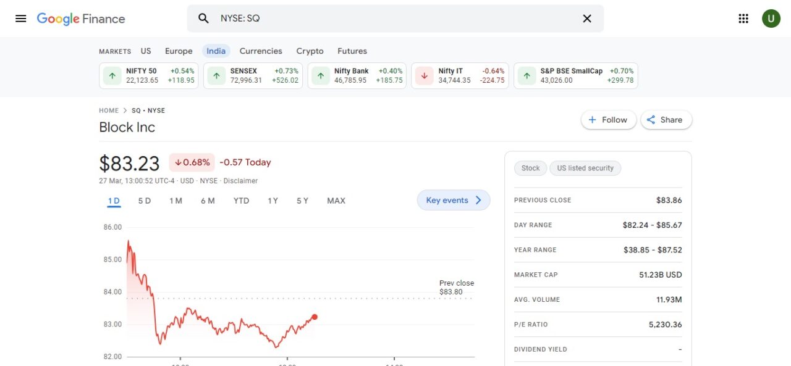Select the US markets tab
Screen dimensions: 791x366
click(146, 51)
